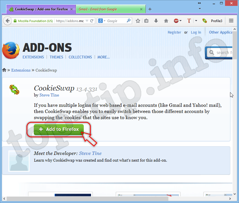Click the CookieSwap toolbar icon next to Profile3

(x=205, y=21)
